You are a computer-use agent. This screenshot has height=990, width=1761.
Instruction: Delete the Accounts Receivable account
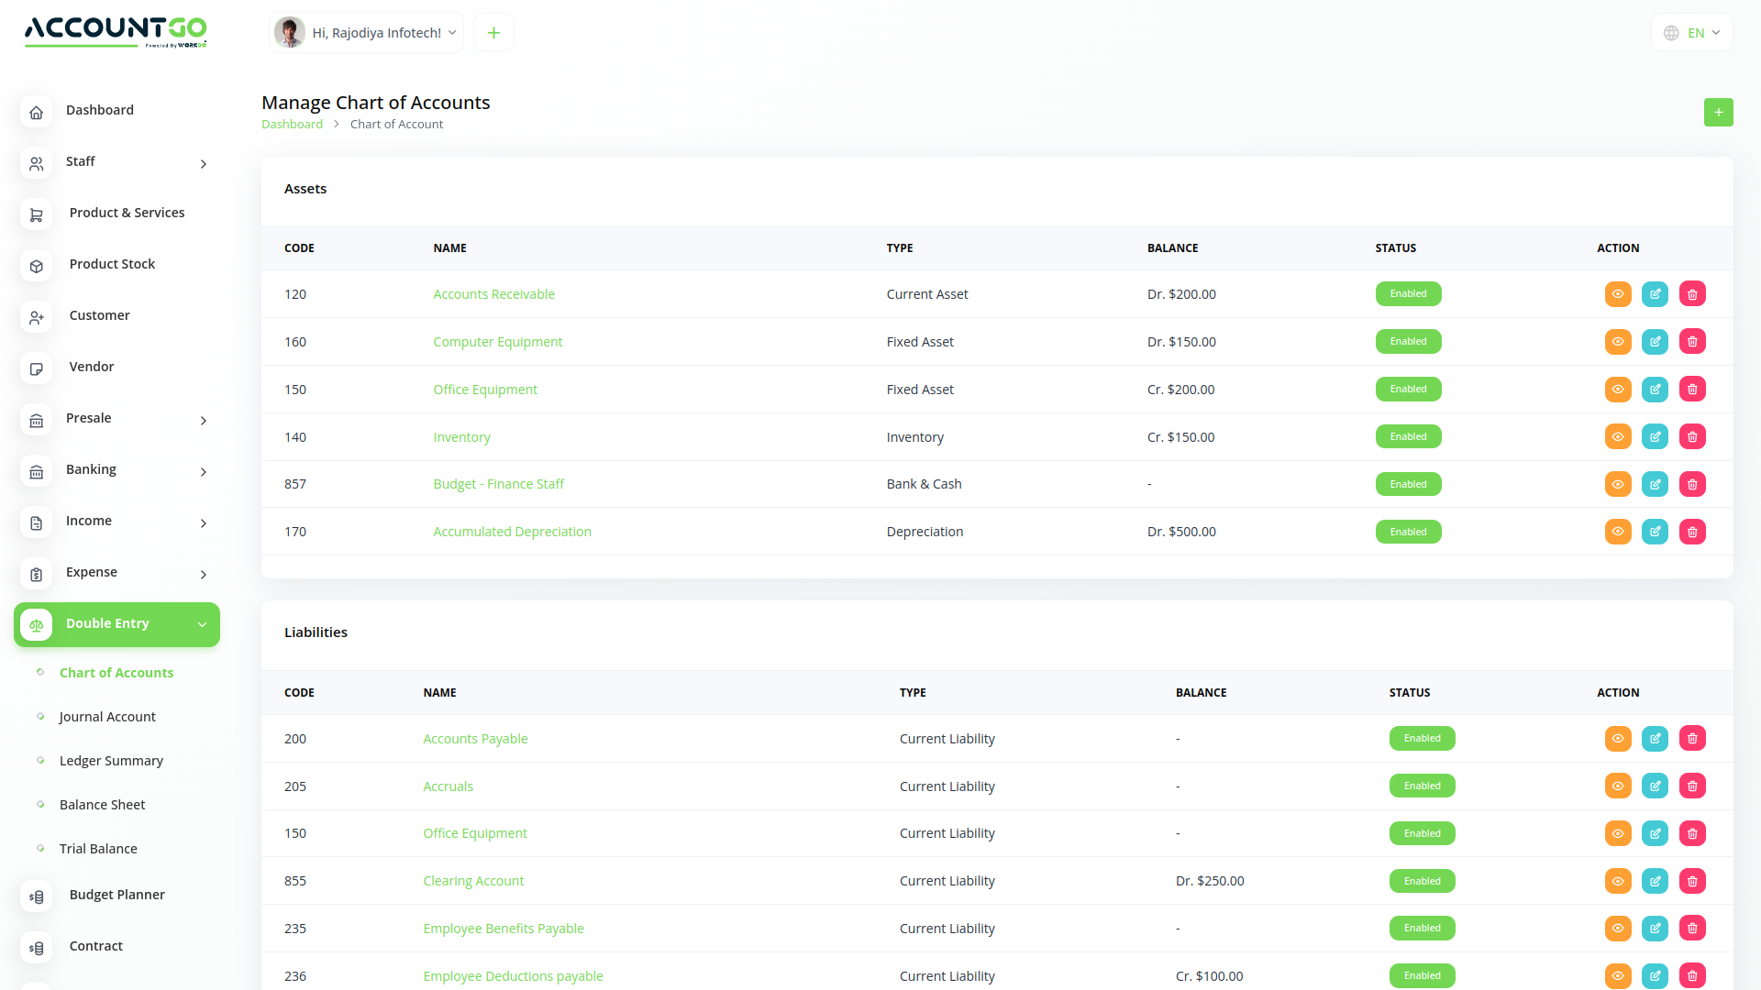(1692, 294)
